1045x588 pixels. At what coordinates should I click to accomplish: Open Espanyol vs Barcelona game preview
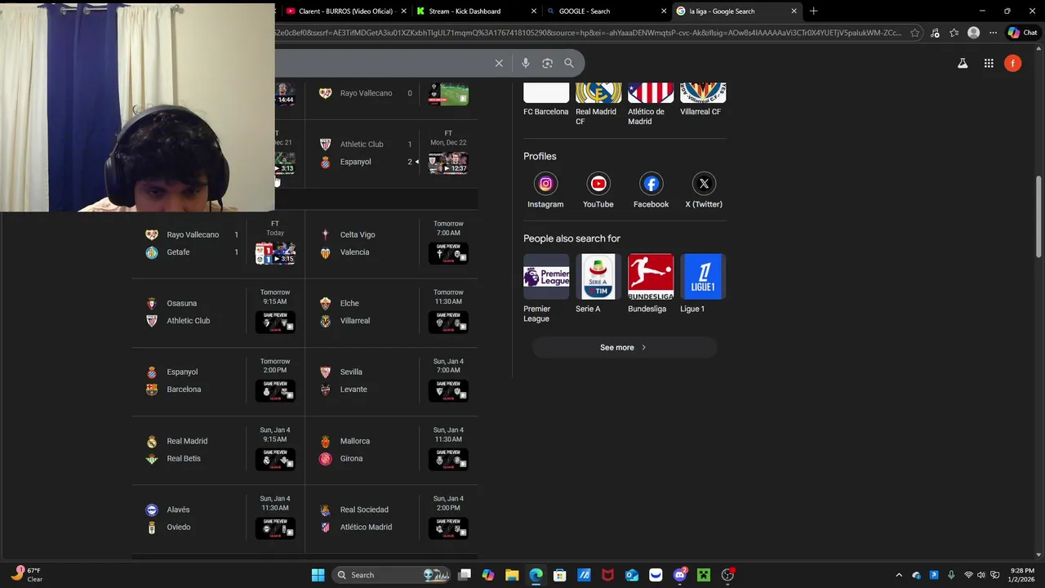275,390
